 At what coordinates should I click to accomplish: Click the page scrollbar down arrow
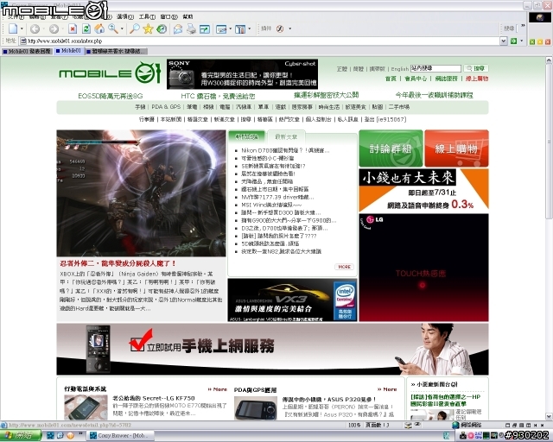click(x=549, y=416)
